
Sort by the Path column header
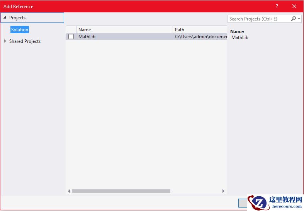point(200,30)
